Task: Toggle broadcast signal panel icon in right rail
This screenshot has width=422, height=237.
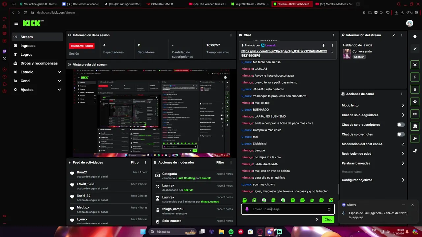Action: click(x=415, y=114)
